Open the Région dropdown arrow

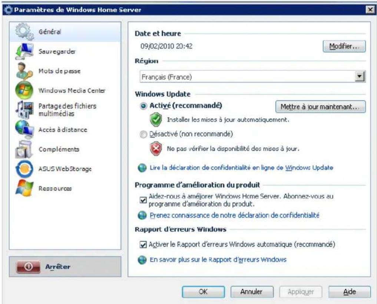click(360, 77)
